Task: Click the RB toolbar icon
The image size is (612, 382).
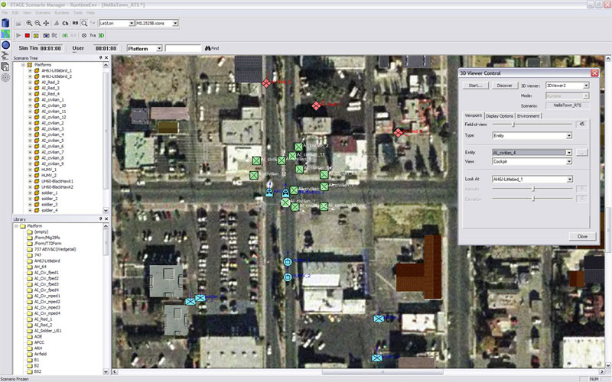Action: [75, 24]
